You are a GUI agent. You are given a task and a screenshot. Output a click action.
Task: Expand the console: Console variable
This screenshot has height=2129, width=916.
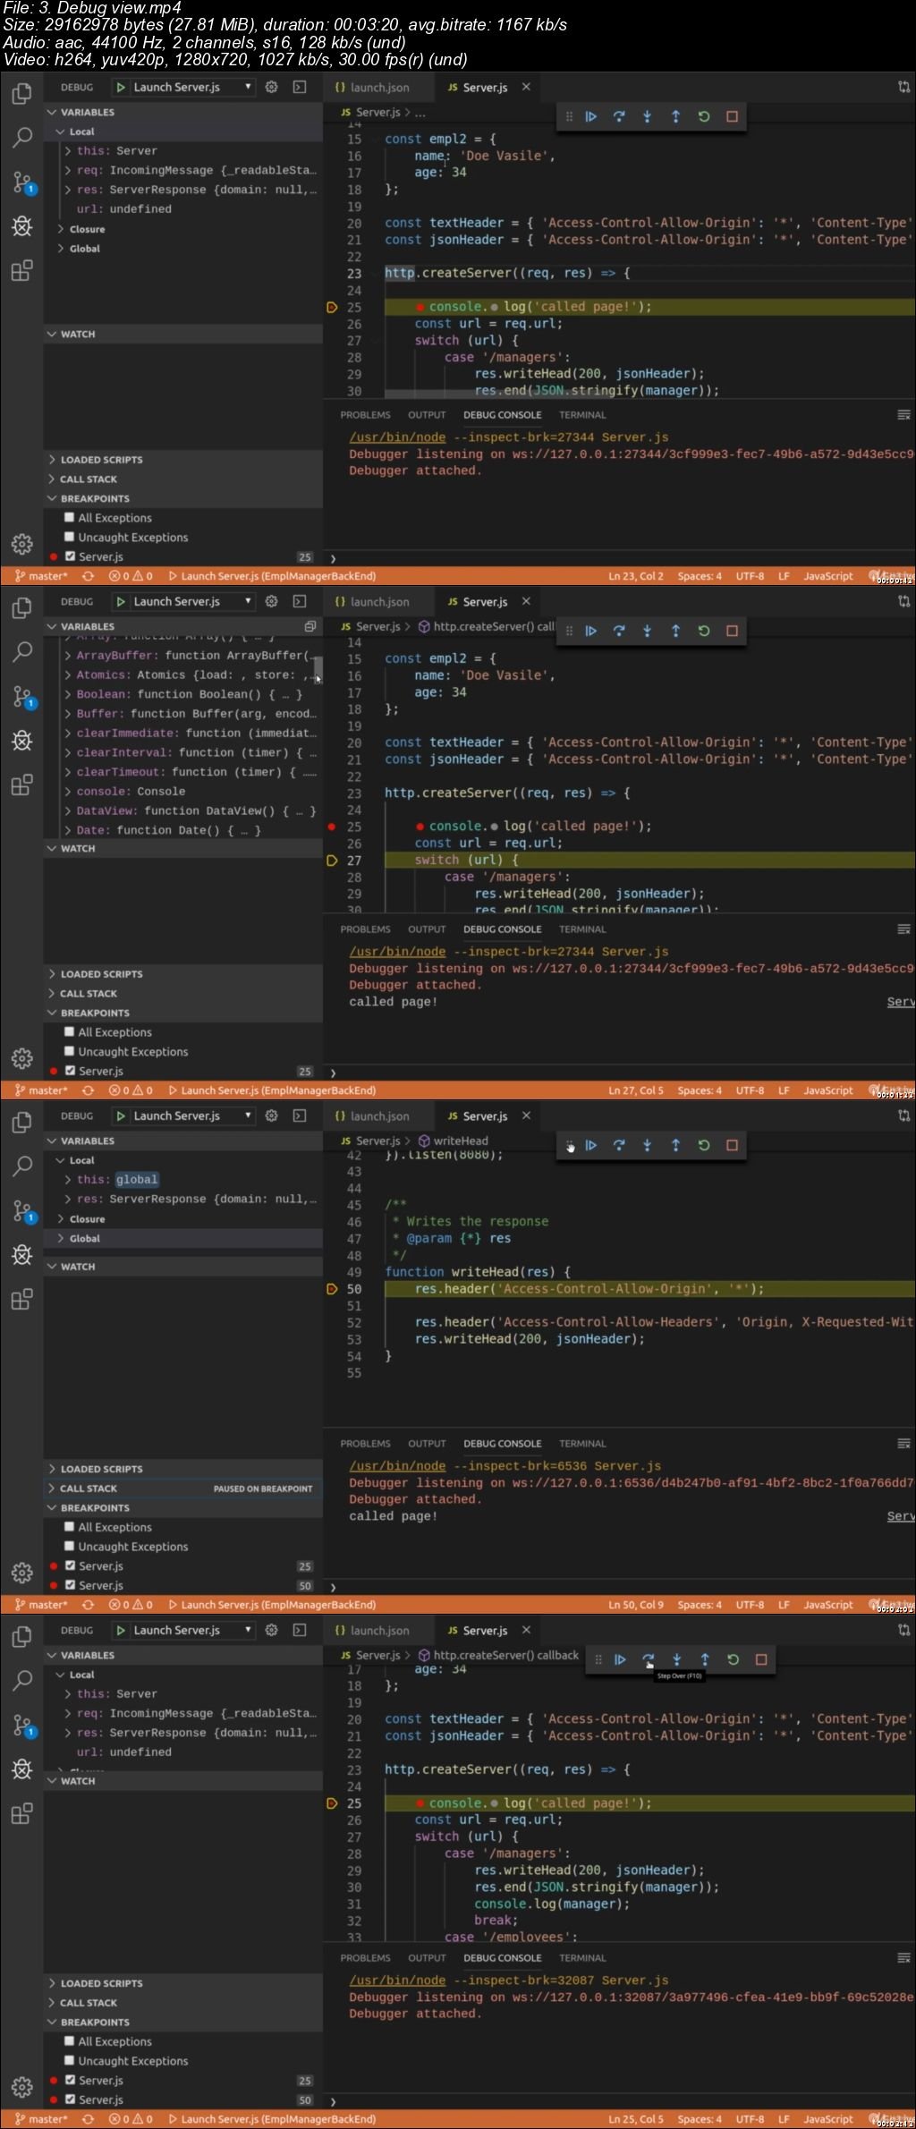click(x=68, y=792)
